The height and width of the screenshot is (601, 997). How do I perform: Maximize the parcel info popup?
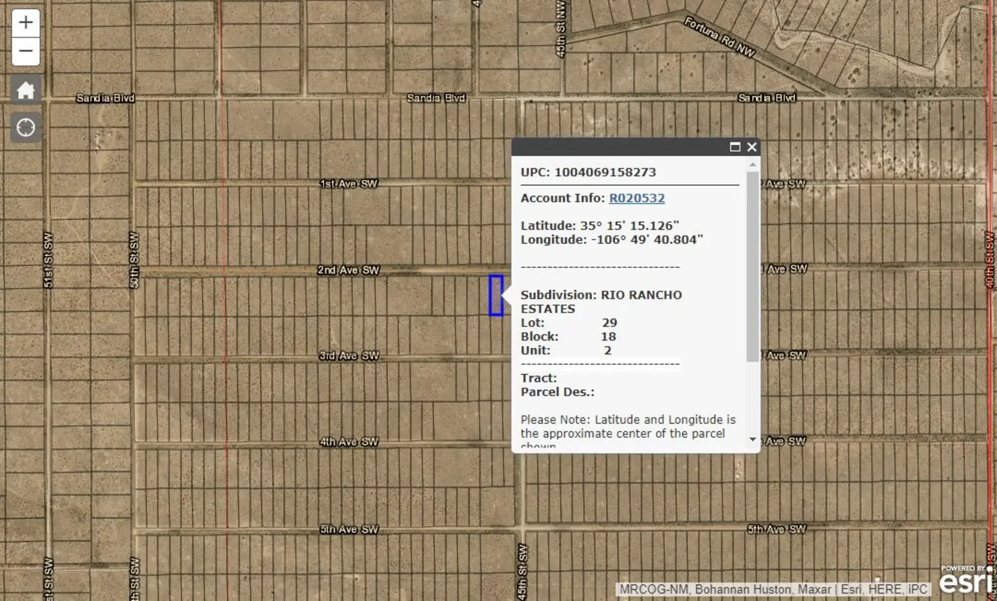tap(735, 147)
